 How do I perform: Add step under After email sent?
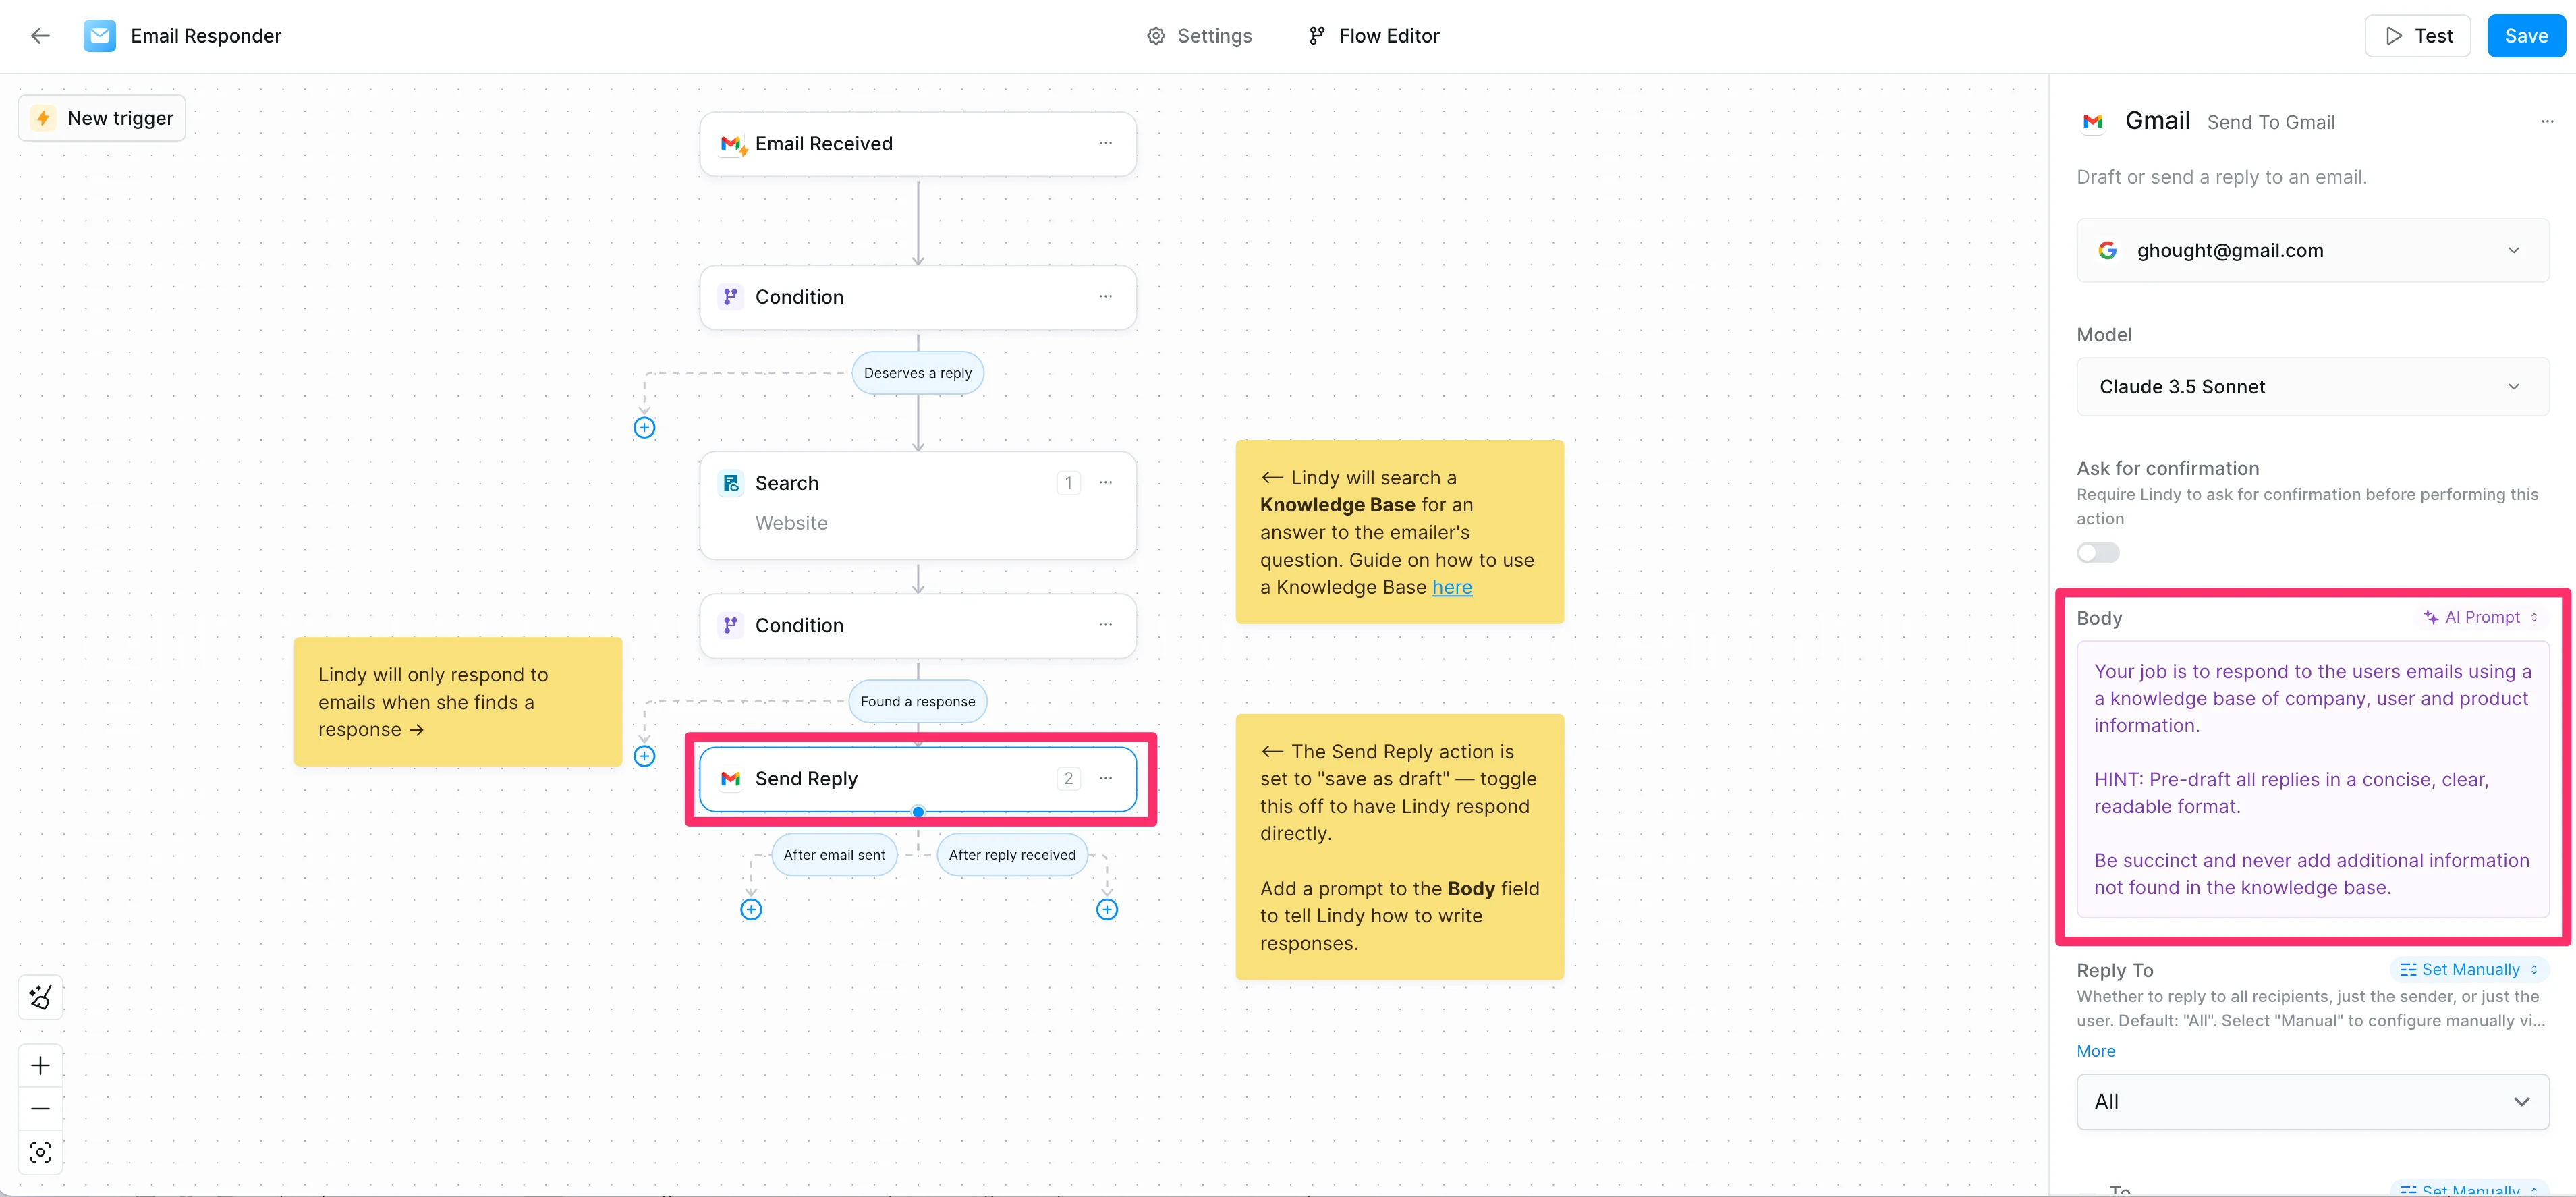[751, 909]
